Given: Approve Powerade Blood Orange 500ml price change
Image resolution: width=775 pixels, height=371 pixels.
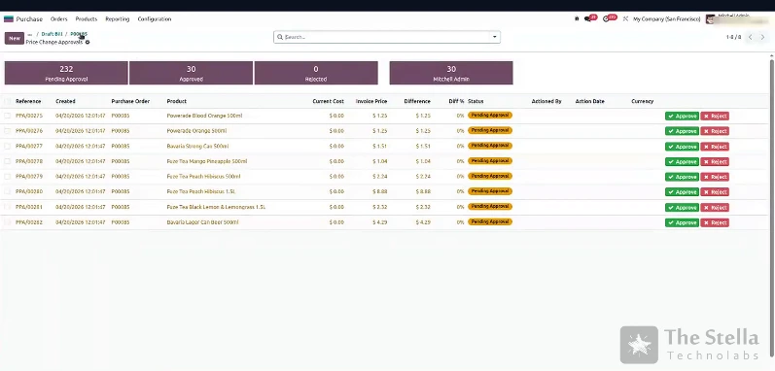Looking at the screenshot, I should point(682,116).
